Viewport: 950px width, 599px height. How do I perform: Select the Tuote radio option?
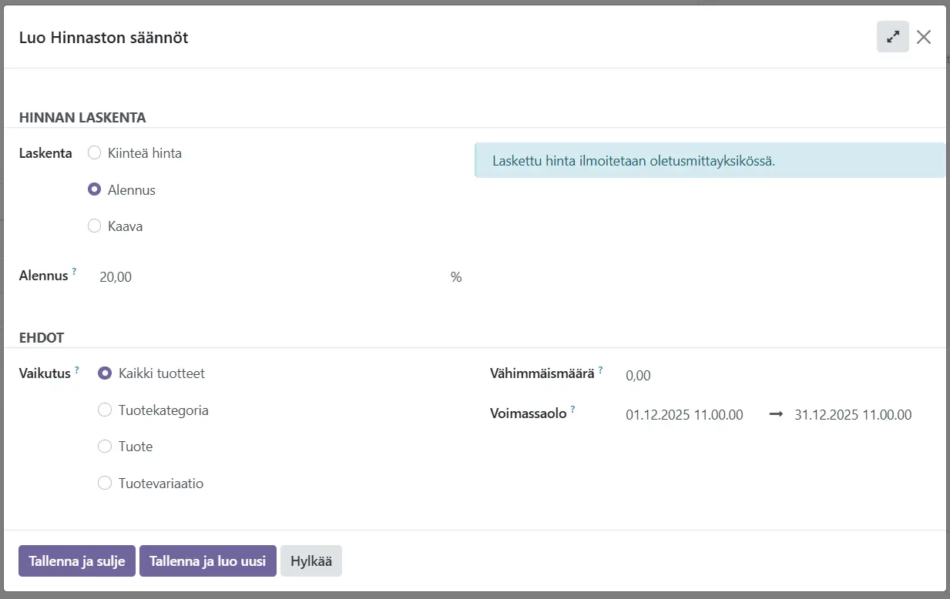point(106,447)
